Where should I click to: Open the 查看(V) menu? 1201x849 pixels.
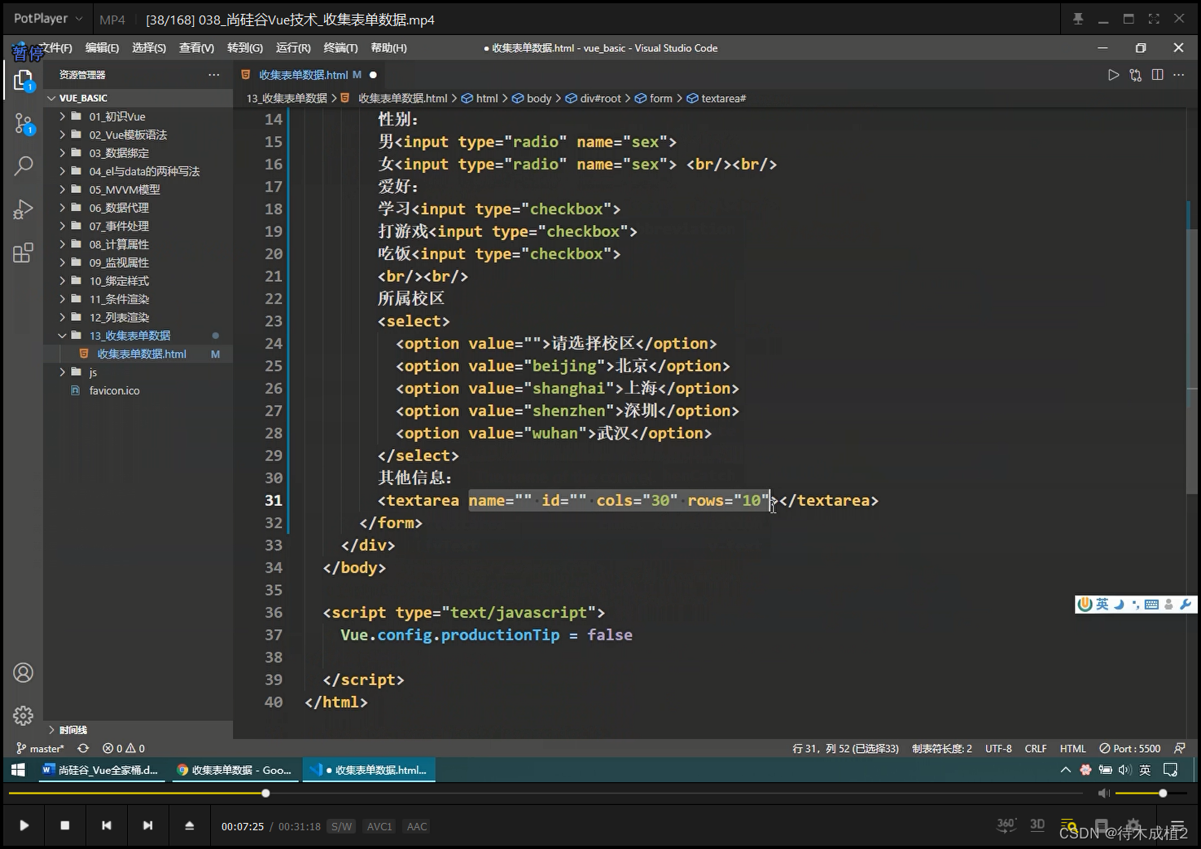(196, 48)
